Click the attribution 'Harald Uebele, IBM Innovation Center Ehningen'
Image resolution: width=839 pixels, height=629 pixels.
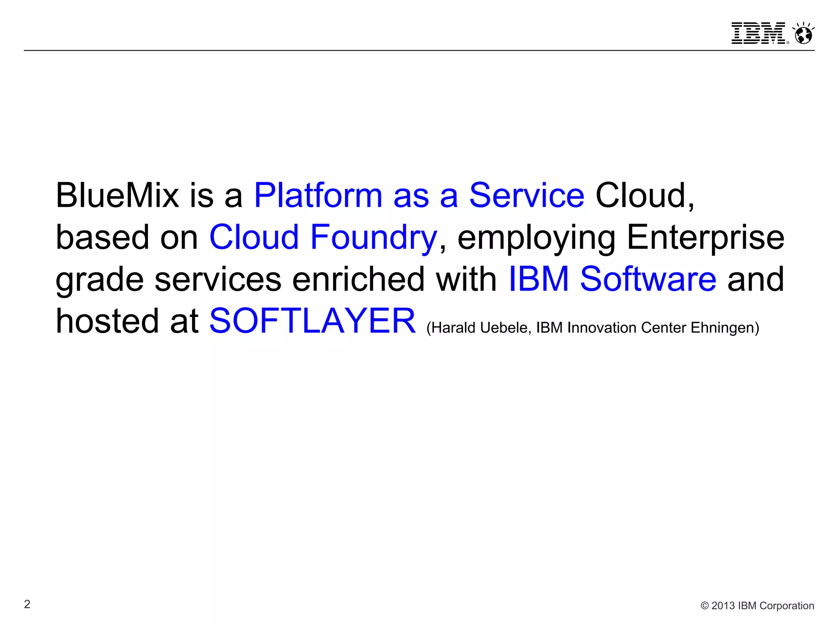pos(593,328)
